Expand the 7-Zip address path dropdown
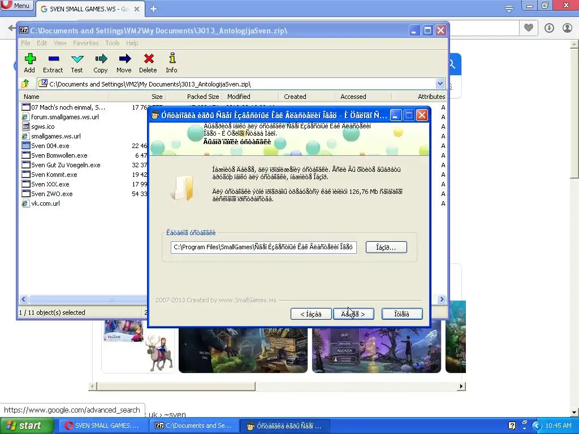The height and width of the screenshot is (434, 579). click(440, 84)
